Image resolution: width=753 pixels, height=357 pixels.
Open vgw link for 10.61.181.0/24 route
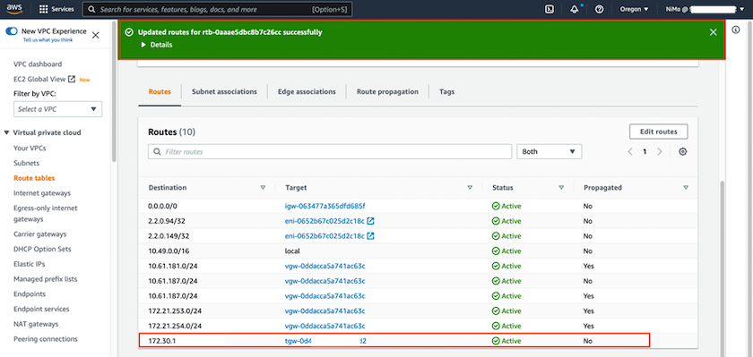click(x=325, y=266)
